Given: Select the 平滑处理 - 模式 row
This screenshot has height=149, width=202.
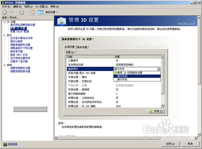Looking at the screenshot, I should (90, 77).
